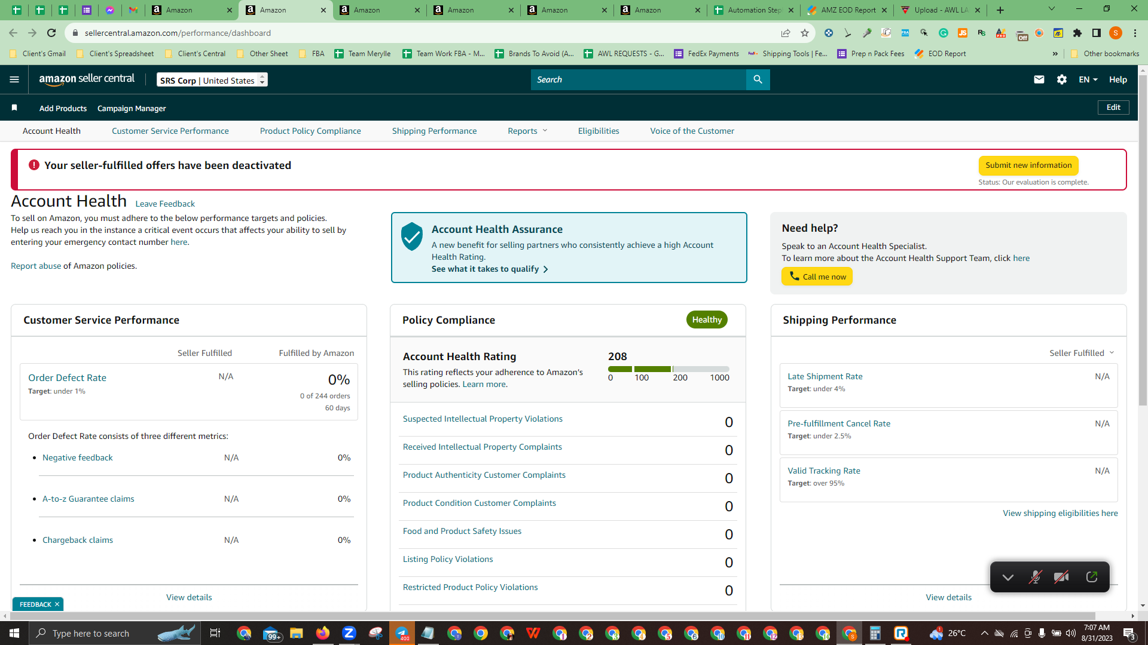Open Campaign Manager menu item
Viewport: 1148px width, 645px height.
[132, 108]
